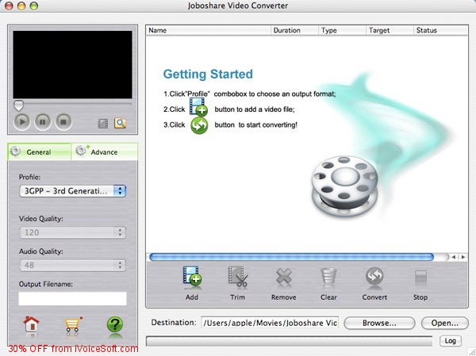Click the Trim scissors icon
476x356 pixels.
[238, 277]
